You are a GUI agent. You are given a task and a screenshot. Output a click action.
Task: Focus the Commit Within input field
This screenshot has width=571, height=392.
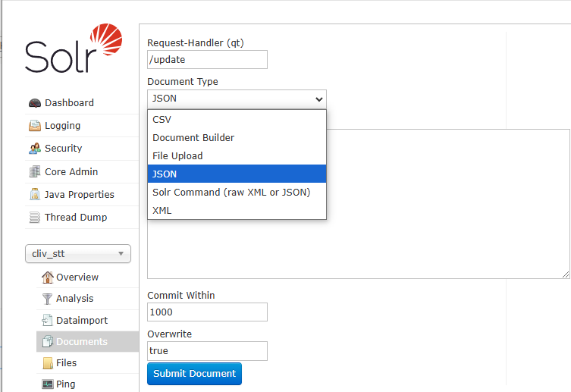click(x=207, y=312)
